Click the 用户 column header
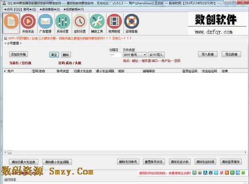 pos(19,71)
